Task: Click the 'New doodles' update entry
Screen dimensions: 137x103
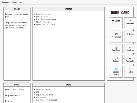Action: coord(42,17)
